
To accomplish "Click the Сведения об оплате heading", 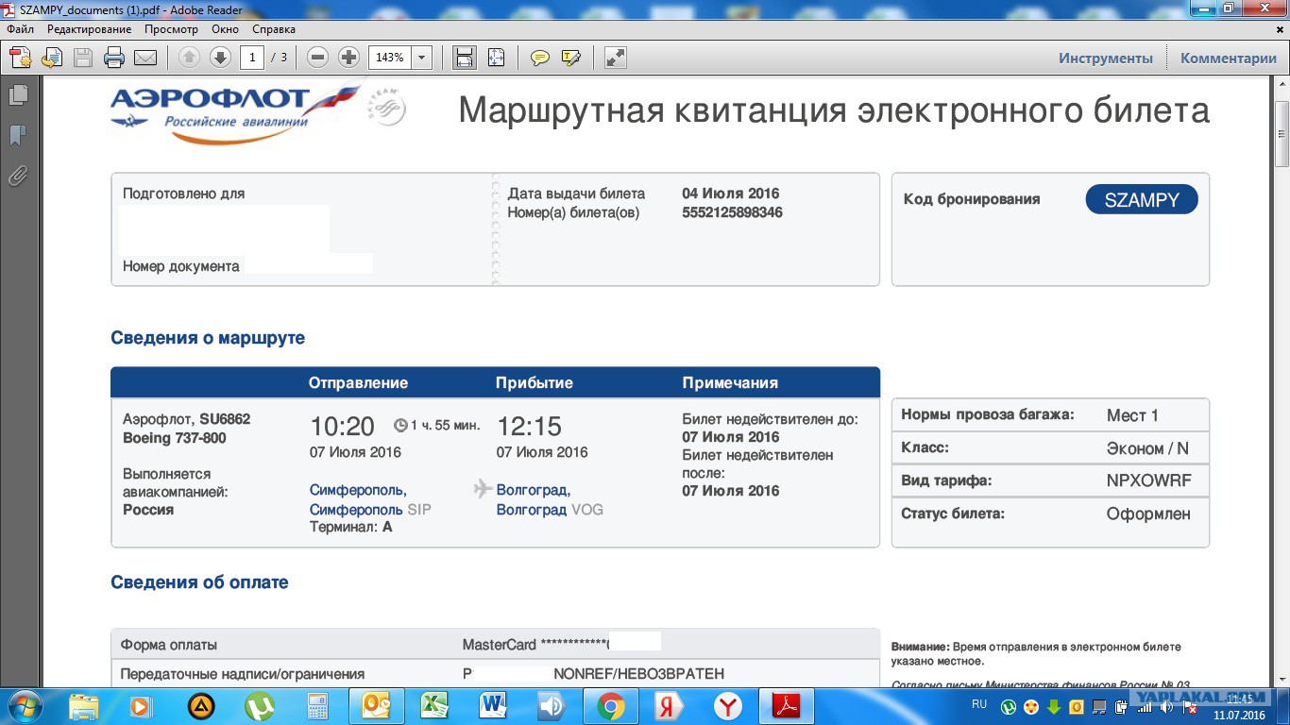I will [199, 582].
